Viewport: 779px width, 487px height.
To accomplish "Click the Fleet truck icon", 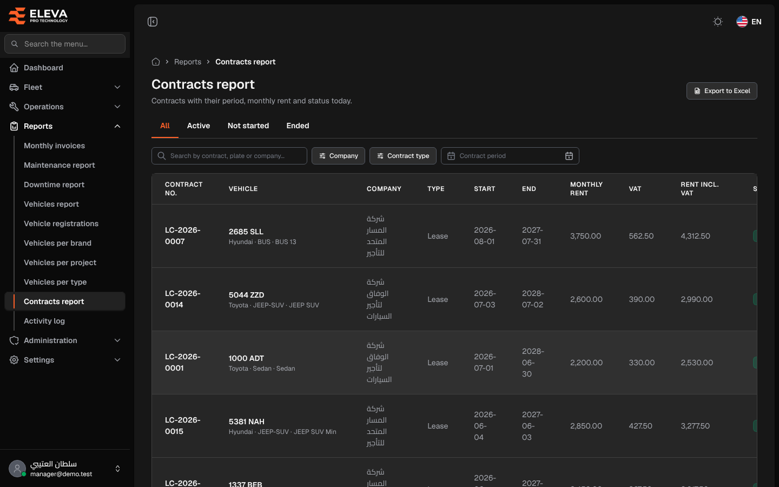I will (14, 87).
